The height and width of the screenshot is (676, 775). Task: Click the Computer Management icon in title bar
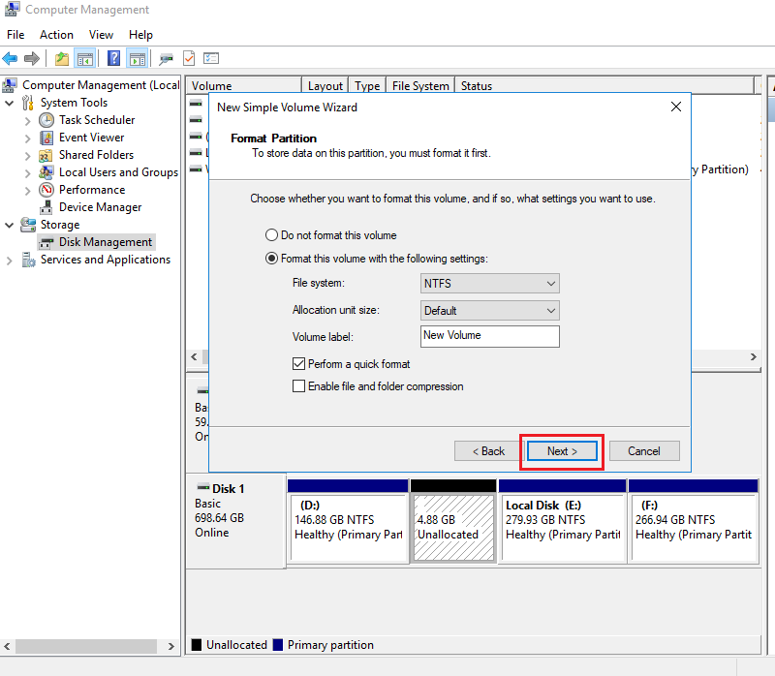pyautogui.click(x=11, y=9)
